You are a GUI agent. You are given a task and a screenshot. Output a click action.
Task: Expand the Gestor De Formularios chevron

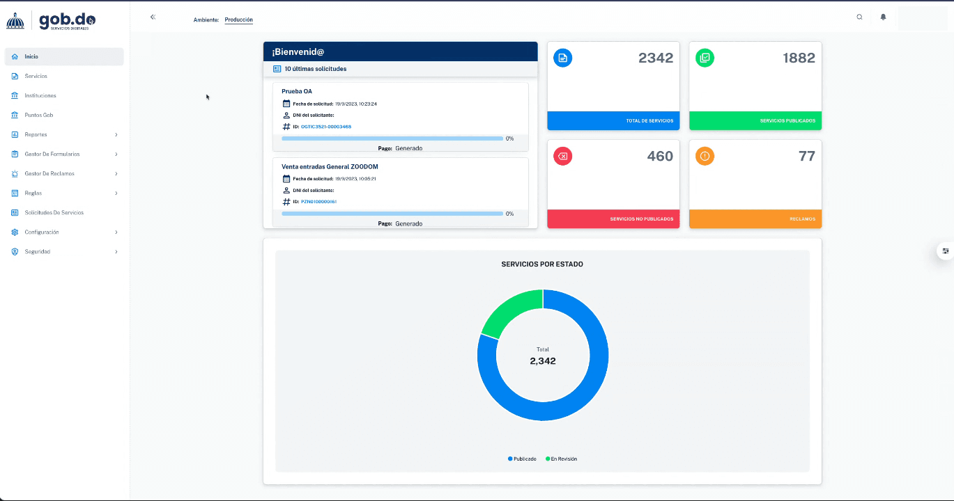(x=116, y=154)
